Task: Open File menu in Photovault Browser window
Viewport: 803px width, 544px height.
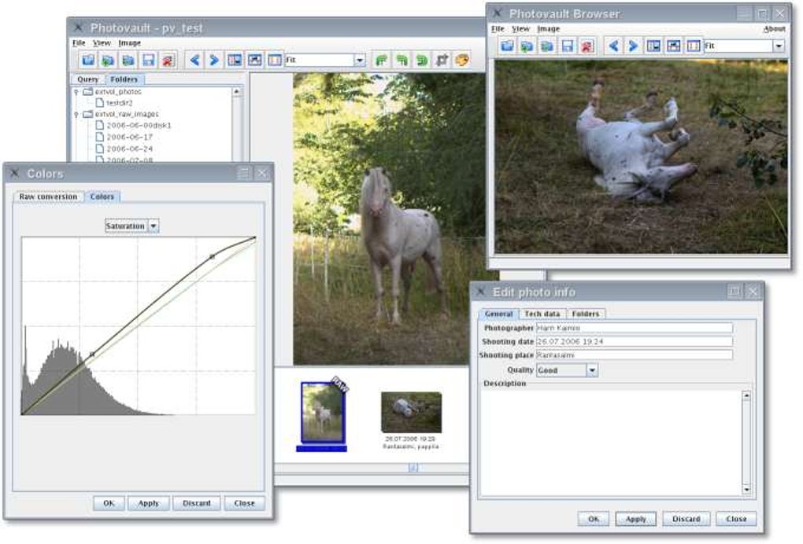Action: point(498,28)
